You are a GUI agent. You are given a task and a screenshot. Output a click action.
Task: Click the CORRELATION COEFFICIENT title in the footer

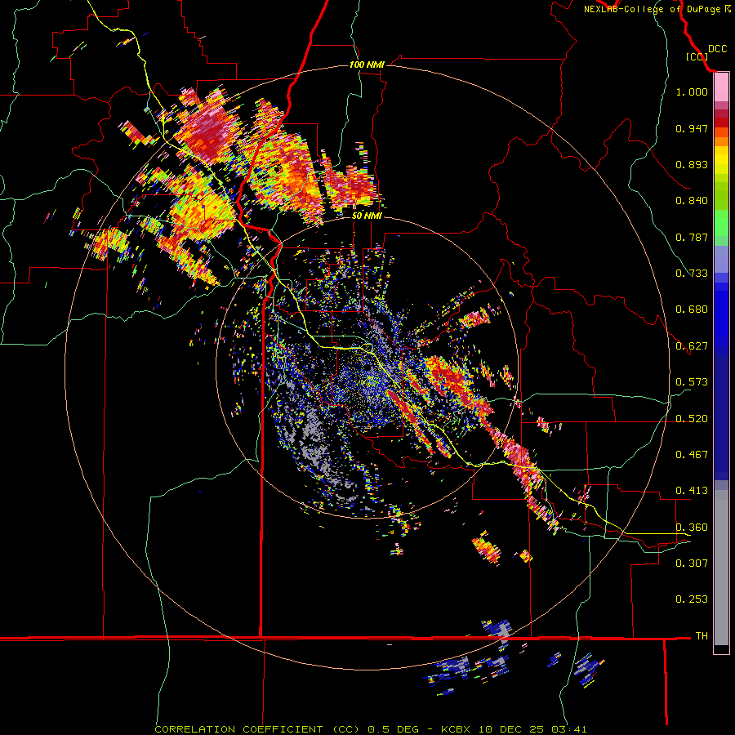(238, 729)
